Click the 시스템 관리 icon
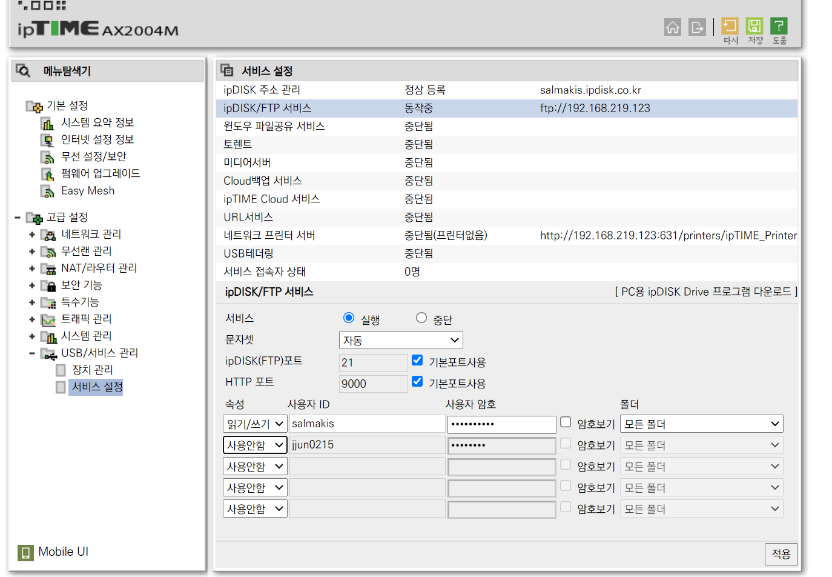 tap(48, 336)
